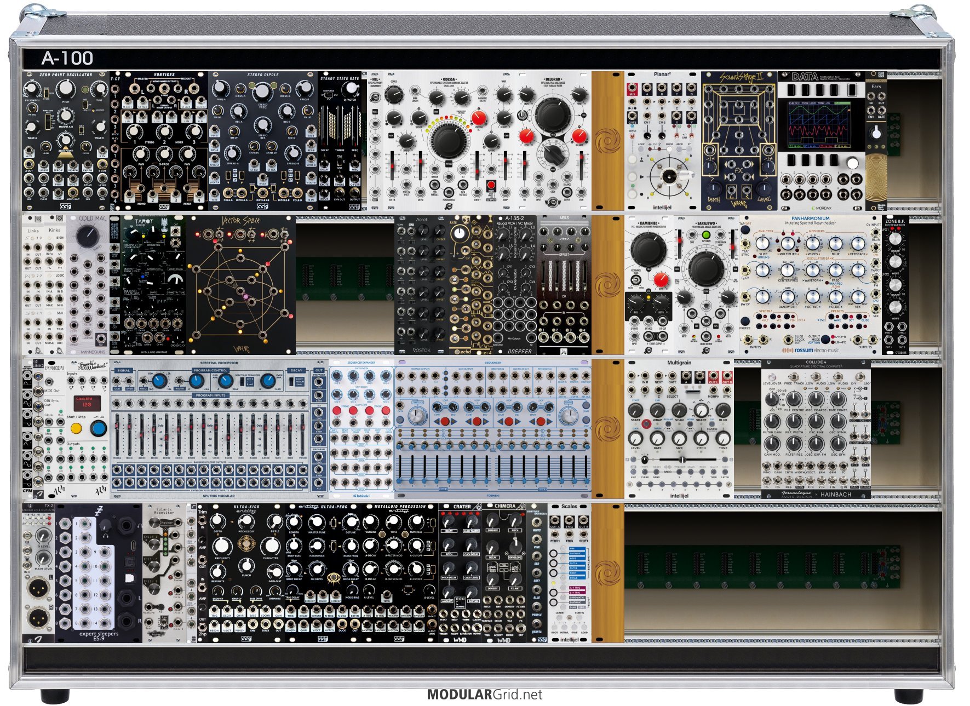This screenshot has height=706, width=970.
Task: Tap the green Sarajewo Tap Tempo button
Action: 705,235
